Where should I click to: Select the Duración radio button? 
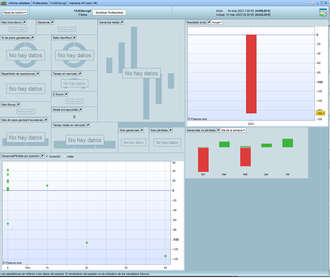[47, 156]
